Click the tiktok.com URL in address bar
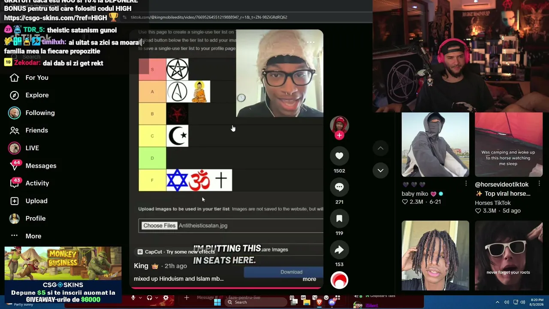Image resolution: width=549 pixels, height=309 pixels. pyautogui.click(x=209, y=17)
